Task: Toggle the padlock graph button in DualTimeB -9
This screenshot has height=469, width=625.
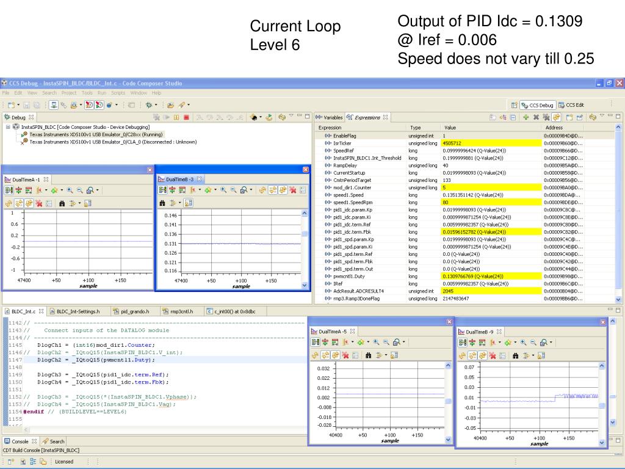Action: click(x=541, y=355)
